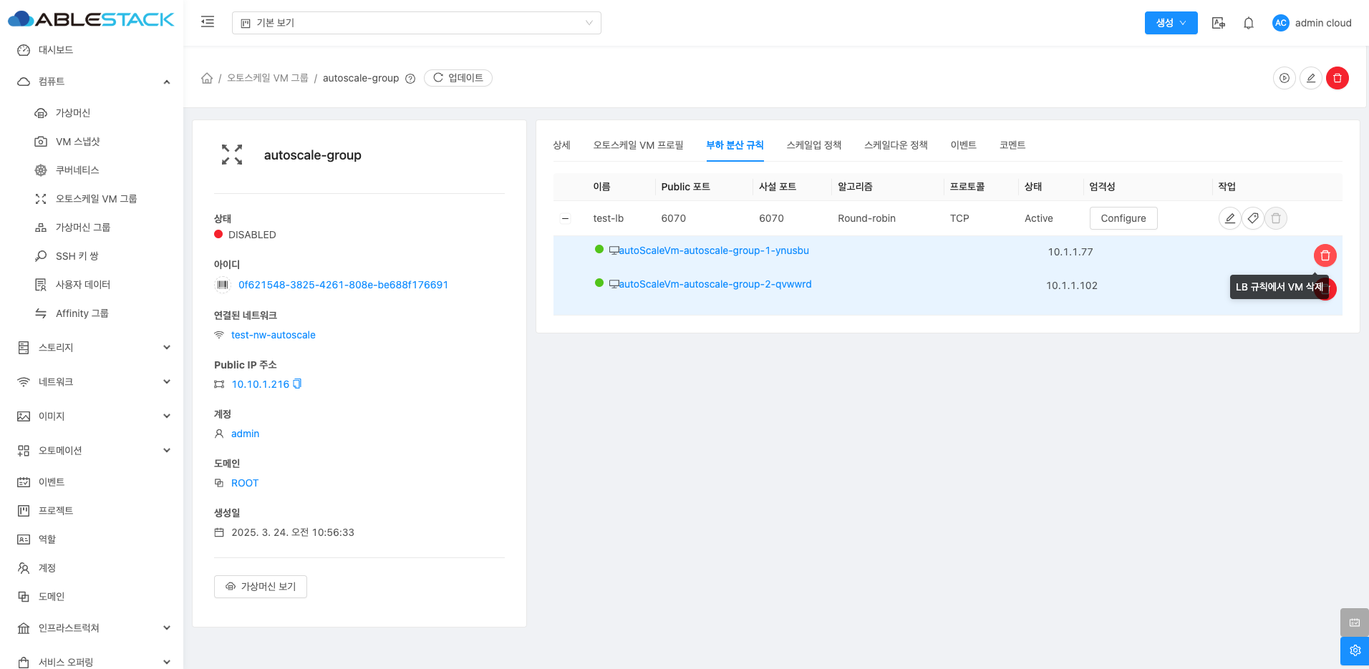Open the 생성 create dropdown
This screenshot has width=1369, height=669.
click(1171, 23)
